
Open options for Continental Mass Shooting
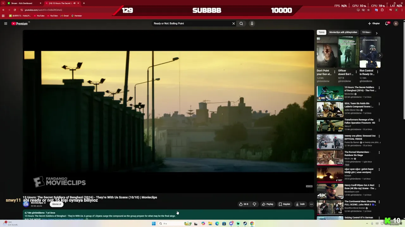coord(379,202)
